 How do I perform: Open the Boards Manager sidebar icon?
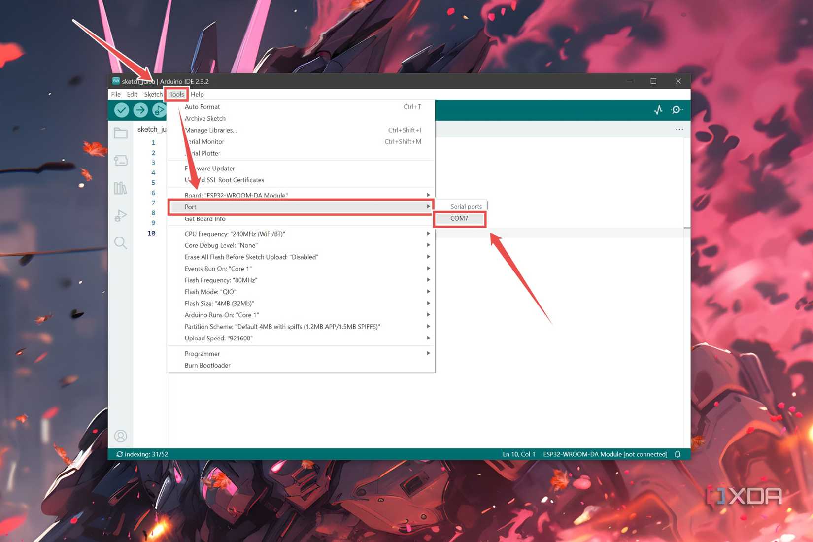pos(121,161)
